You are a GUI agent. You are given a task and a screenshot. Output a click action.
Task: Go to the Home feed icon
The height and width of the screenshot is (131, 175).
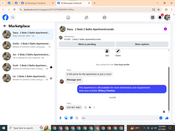tap(68, 17)
